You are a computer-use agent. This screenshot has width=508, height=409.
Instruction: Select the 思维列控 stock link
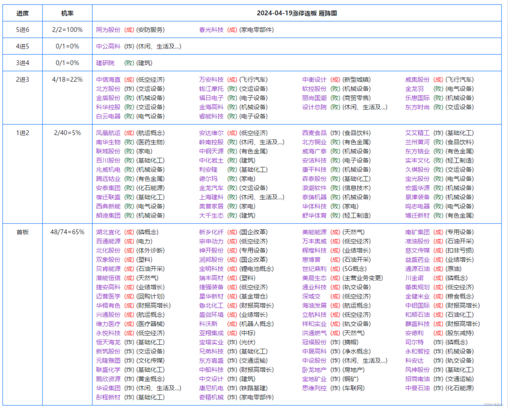click(314, 388)
